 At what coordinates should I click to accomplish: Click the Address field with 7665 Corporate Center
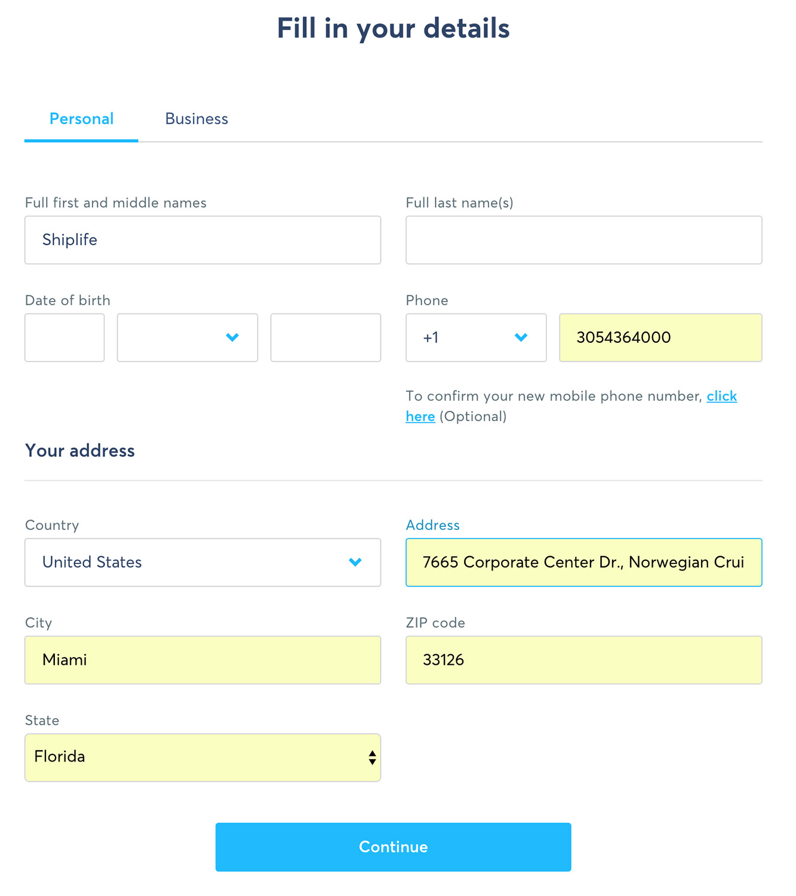point(583,562)
